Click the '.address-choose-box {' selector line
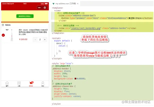 [64, 86]
